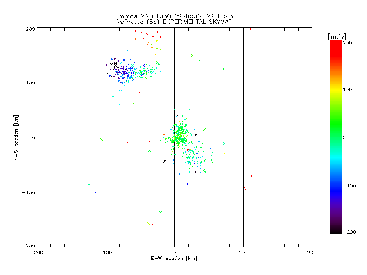Click the yellow-green X marker near (-40, -155)
Screen dimensions: 367x275
pos(148,223)
